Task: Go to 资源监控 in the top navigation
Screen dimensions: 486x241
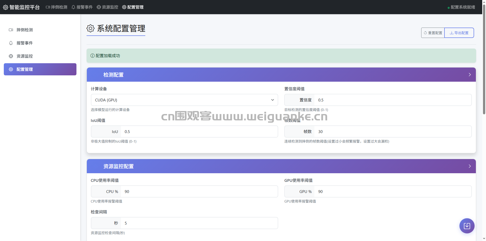Action: pos(108,7)
